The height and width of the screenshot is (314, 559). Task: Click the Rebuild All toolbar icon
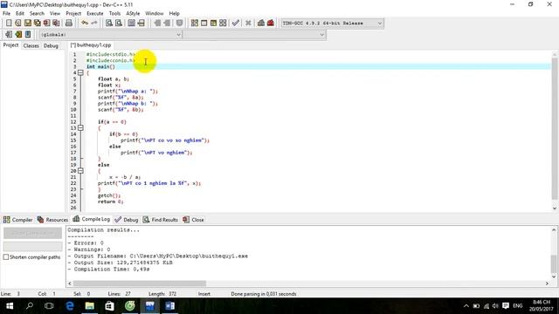click(223, 24)
